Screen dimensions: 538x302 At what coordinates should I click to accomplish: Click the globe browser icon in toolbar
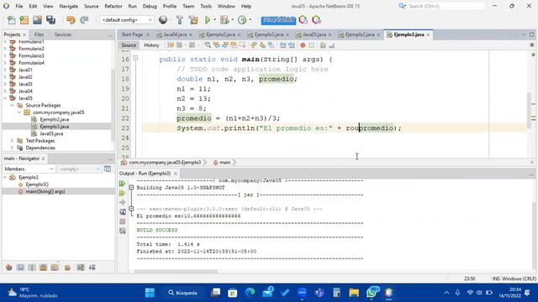click(163, 20)
